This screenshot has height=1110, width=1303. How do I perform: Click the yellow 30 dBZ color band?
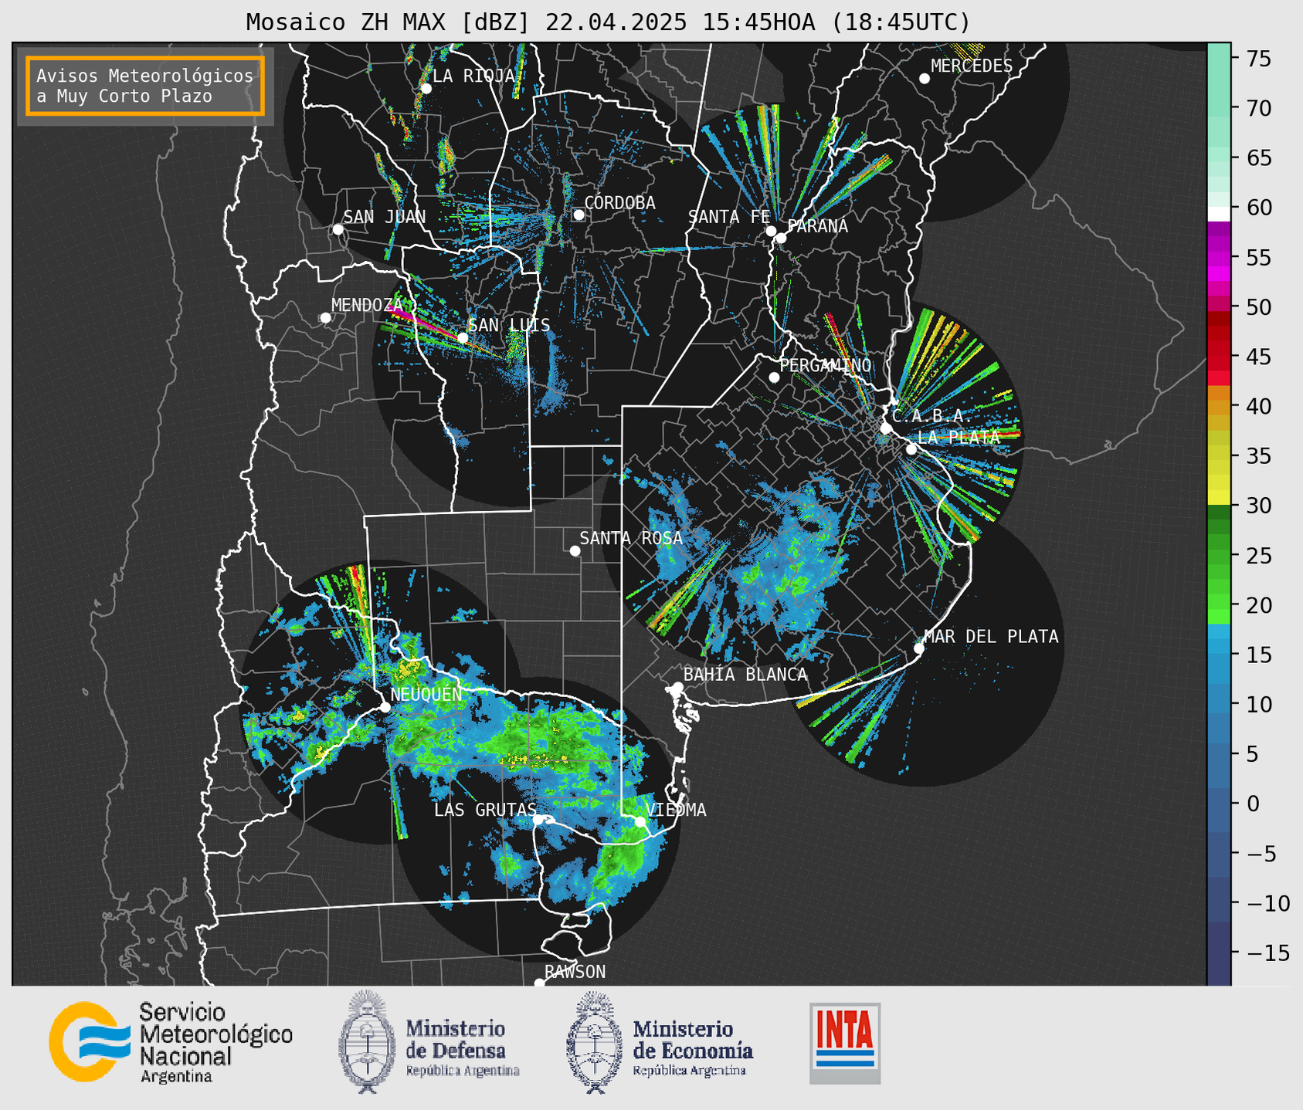point(1219,498)
